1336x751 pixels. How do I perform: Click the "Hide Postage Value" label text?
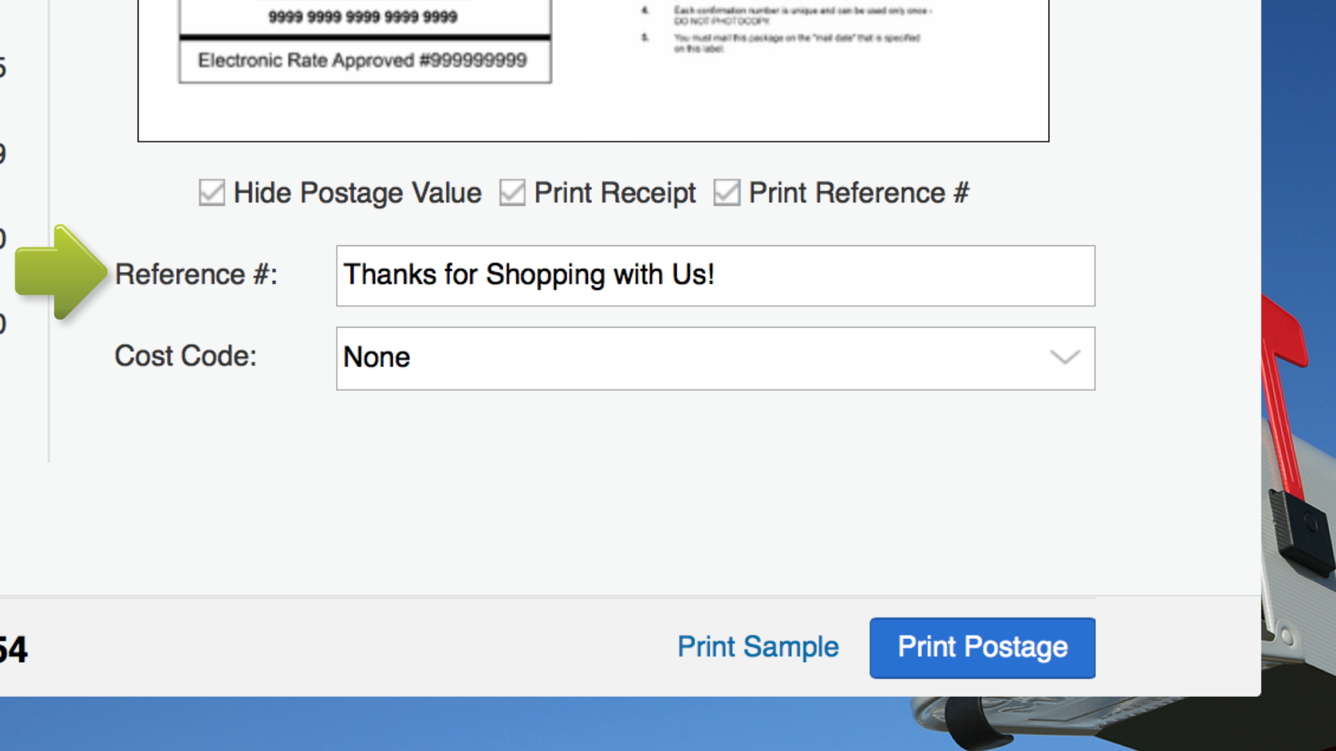point(357,193)
